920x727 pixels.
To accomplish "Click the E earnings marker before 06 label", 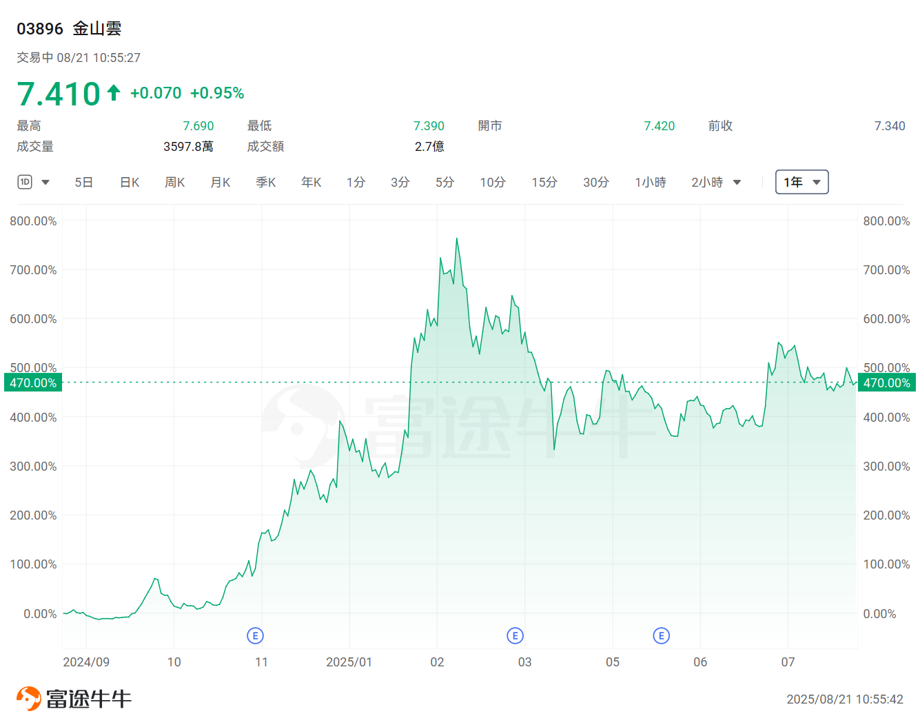I will (x=662, y=635).
